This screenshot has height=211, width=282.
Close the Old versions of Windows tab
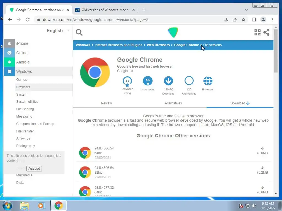[x=134, y=10]
